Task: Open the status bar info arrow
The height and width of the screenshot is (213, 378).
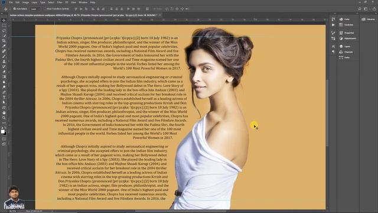Action: 53,211
